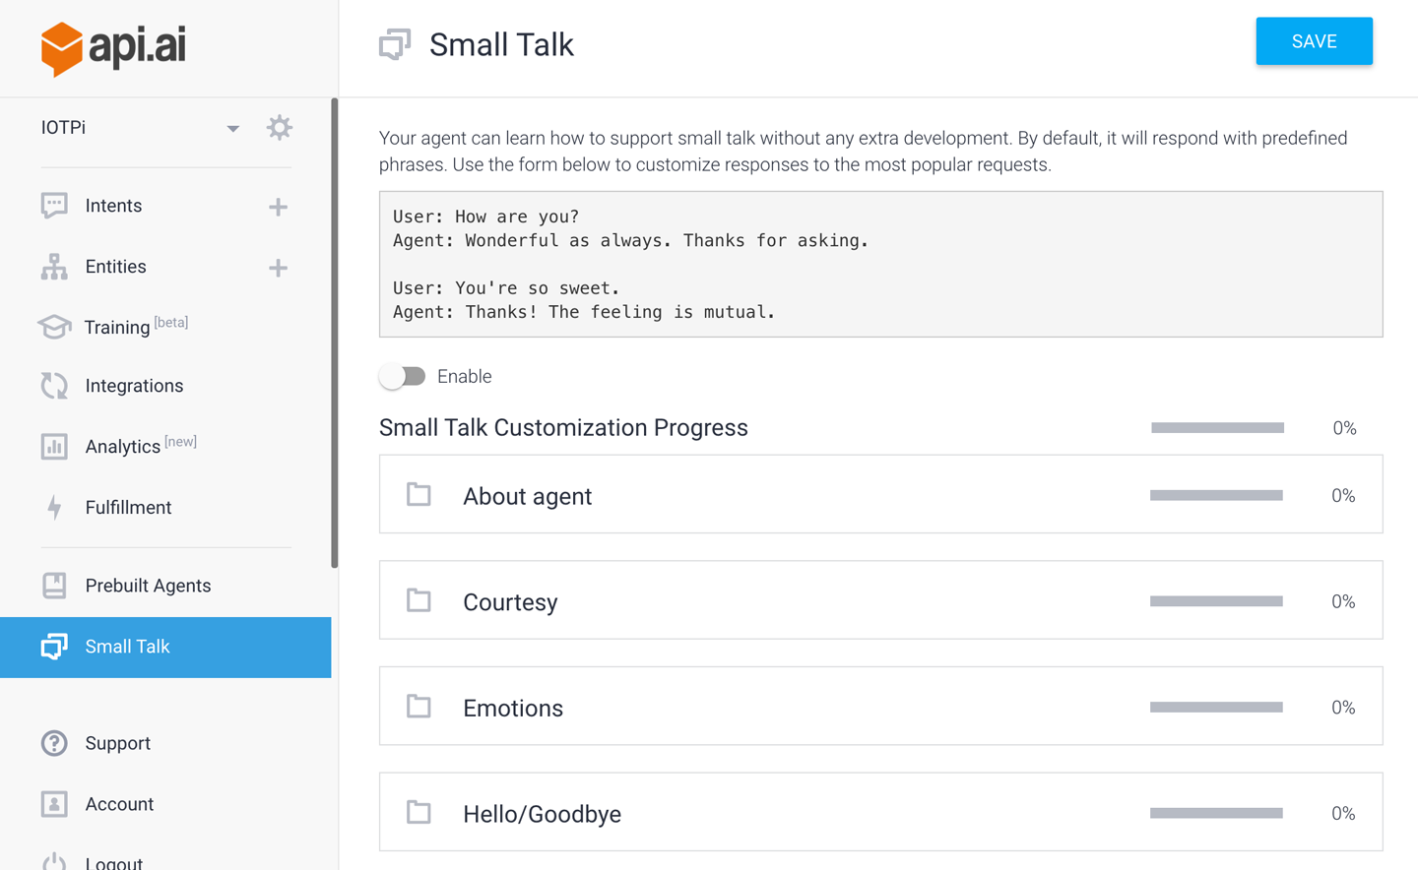
Task: Open the IOTPi agent dropdown
Action: (232, 129)
